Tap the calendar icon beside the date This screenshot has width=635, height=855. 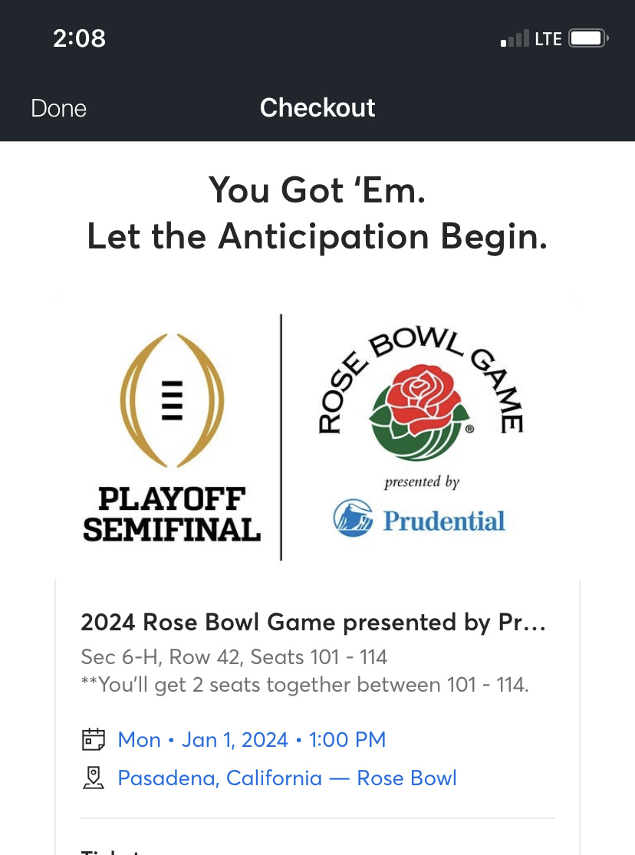(x=93, y=740)
